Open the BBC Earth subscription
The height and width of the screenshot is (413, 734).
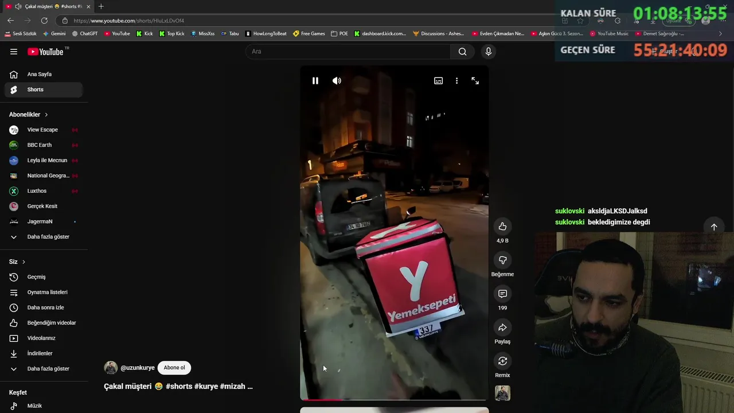point(44,145)
